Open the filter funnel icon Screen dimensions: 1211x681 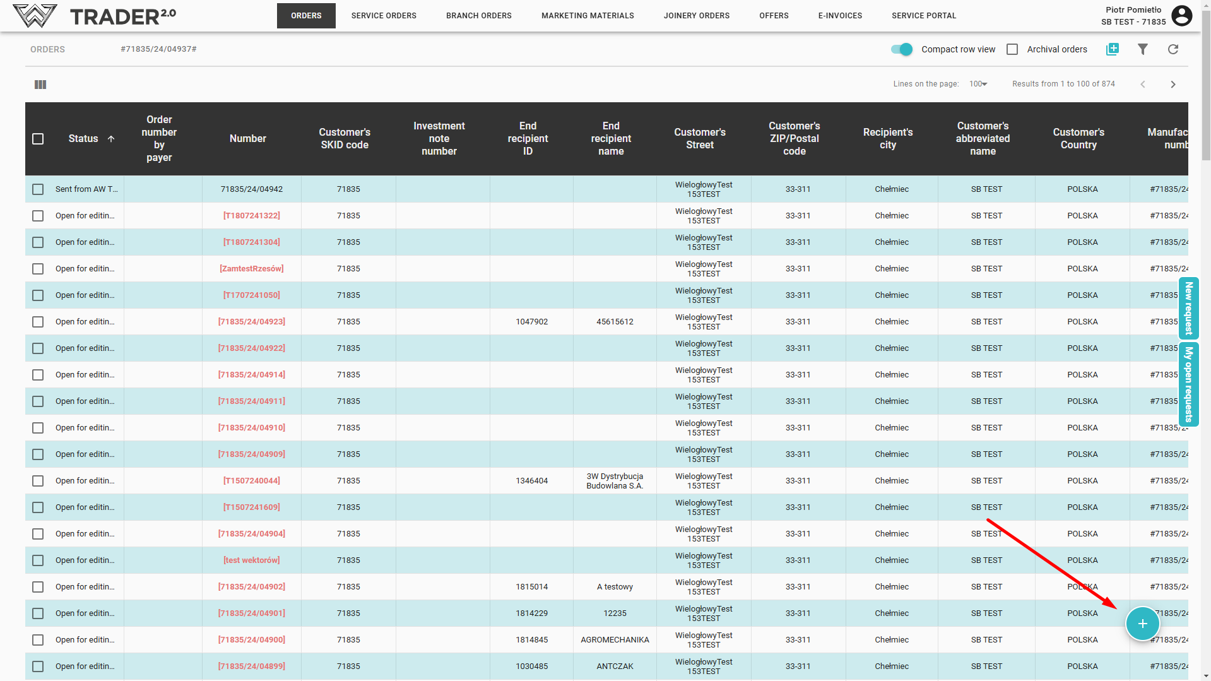coord(1142,49)
